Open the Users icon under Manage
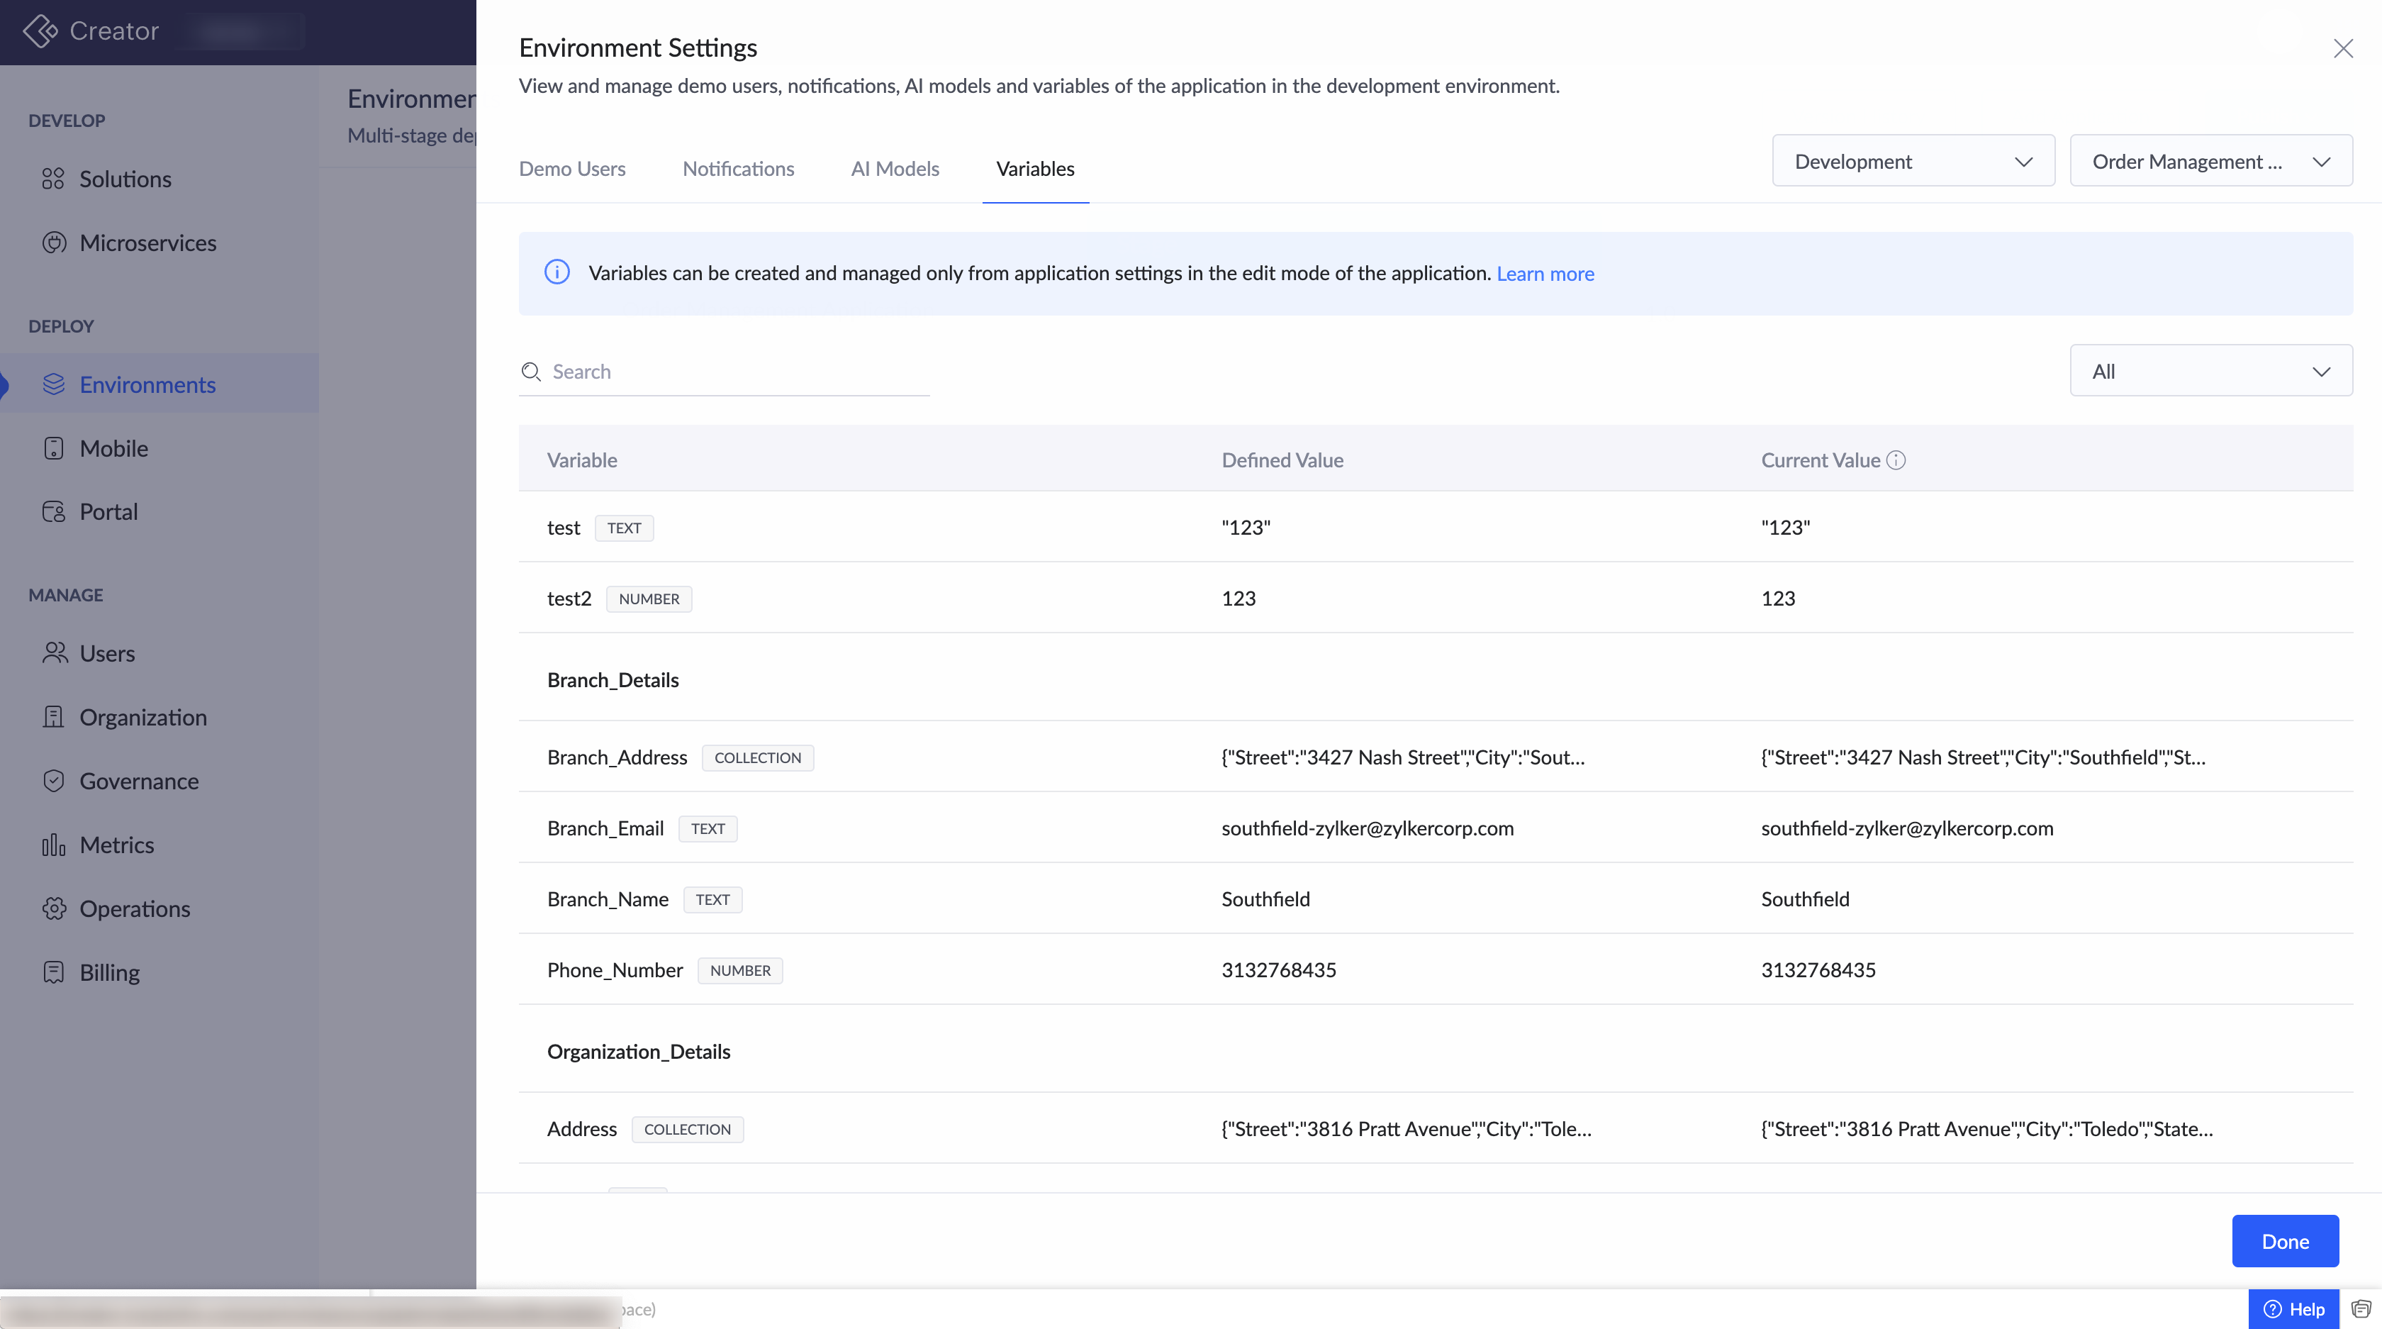Image resolution: width=2382 pixels, height=1329 pixels. [x=54, y=653]
